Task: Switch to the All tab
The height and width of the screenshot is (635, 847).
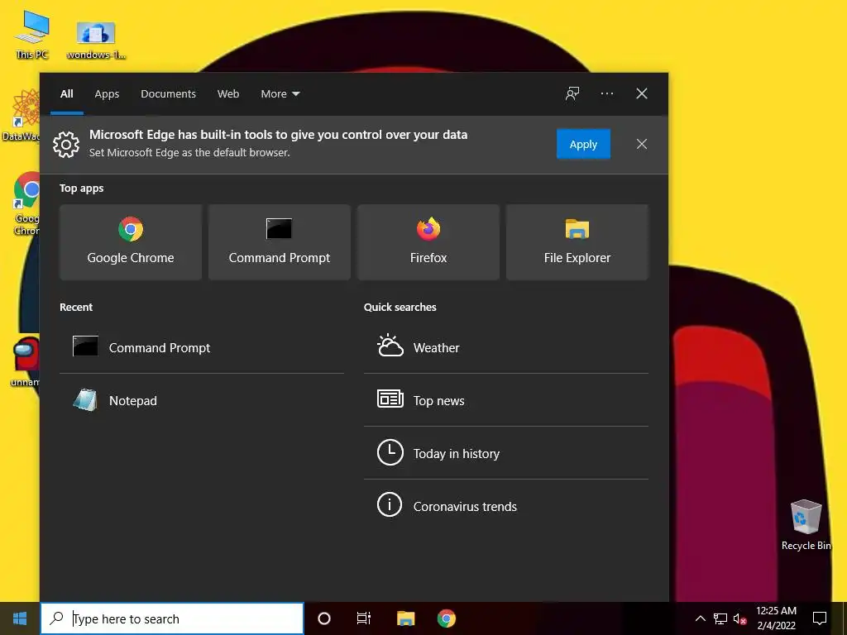Action: coord(67,94)
